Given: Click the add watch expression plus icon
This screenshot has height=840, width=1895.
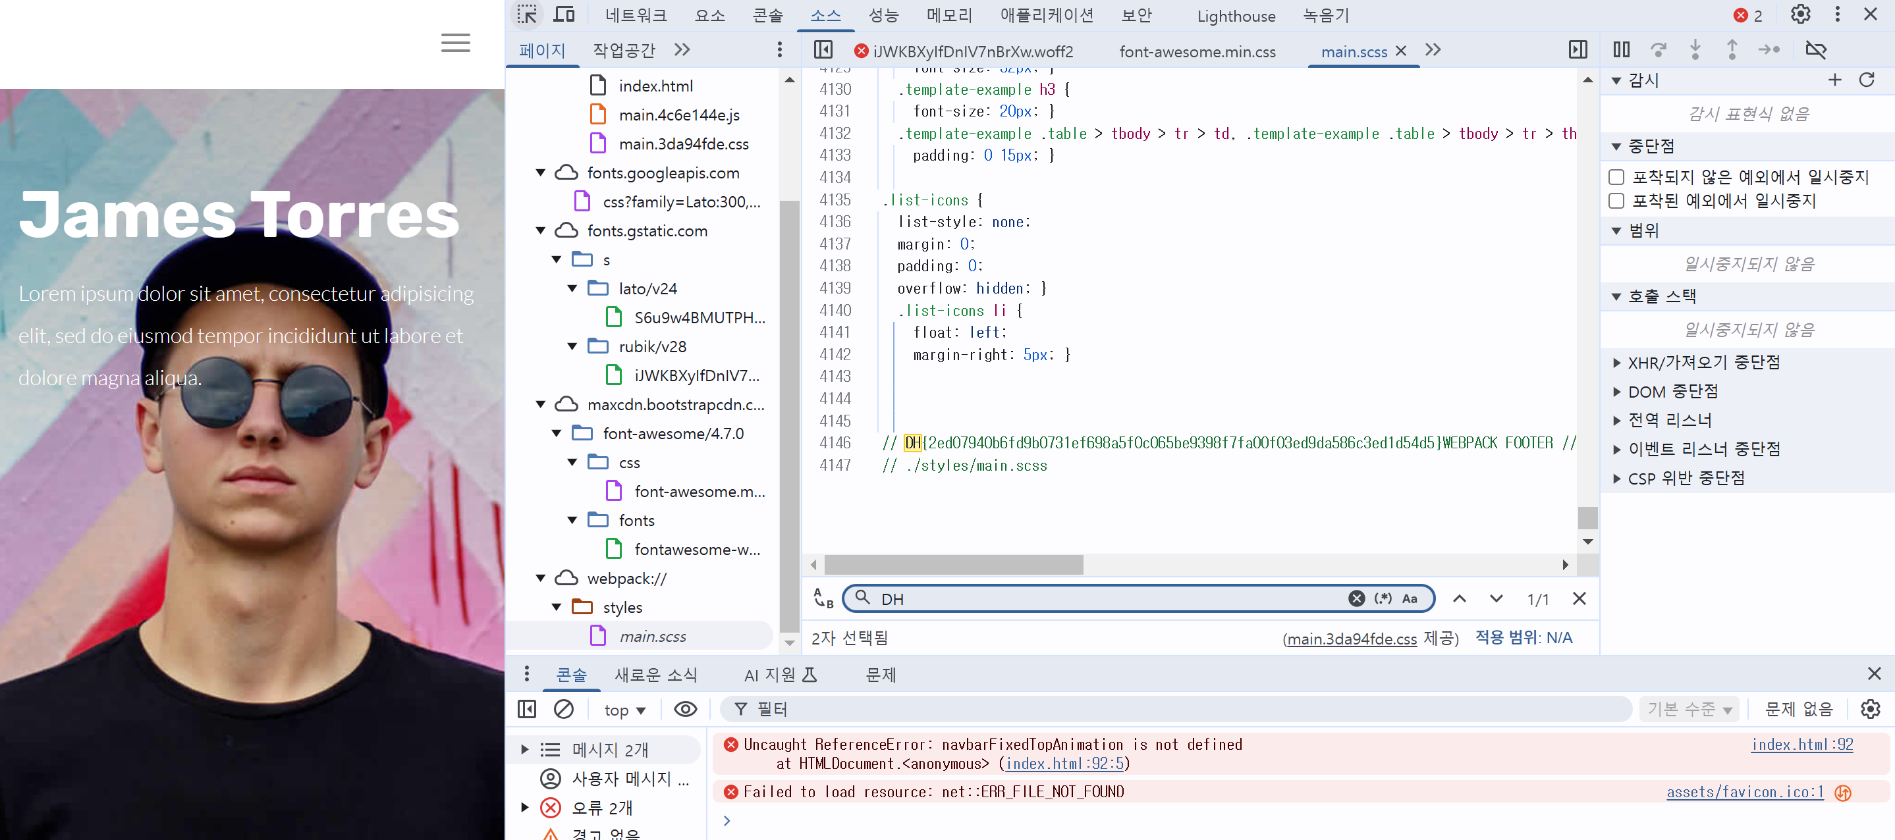Looking at the screenshot, I should pyautogui.click(x=1834, y=80).
